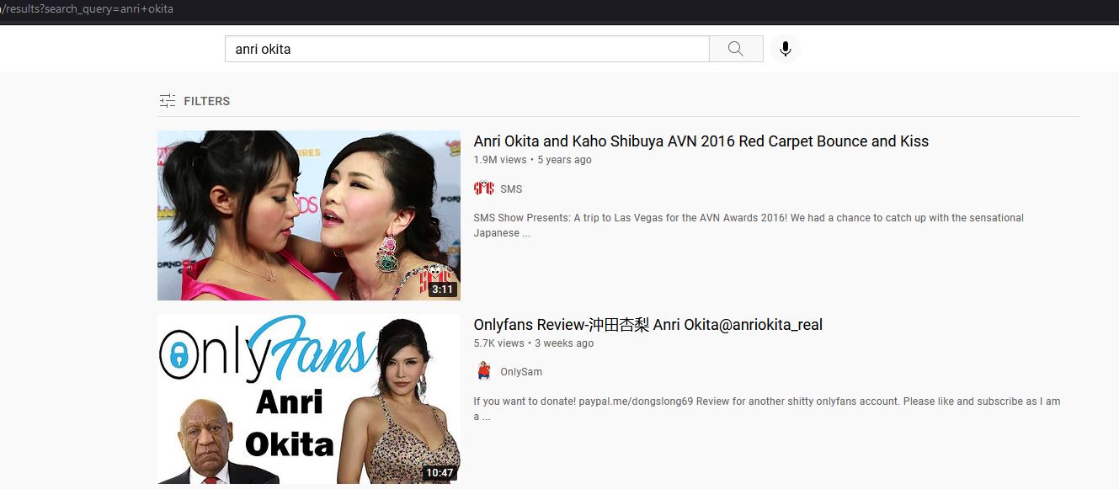1119x489 pixels.
Task: Click the OnlySam channel avatar icon
Action: click(x=483, y=371)
